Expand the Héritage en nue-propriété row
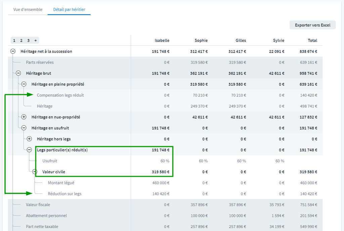 (24, 117)
